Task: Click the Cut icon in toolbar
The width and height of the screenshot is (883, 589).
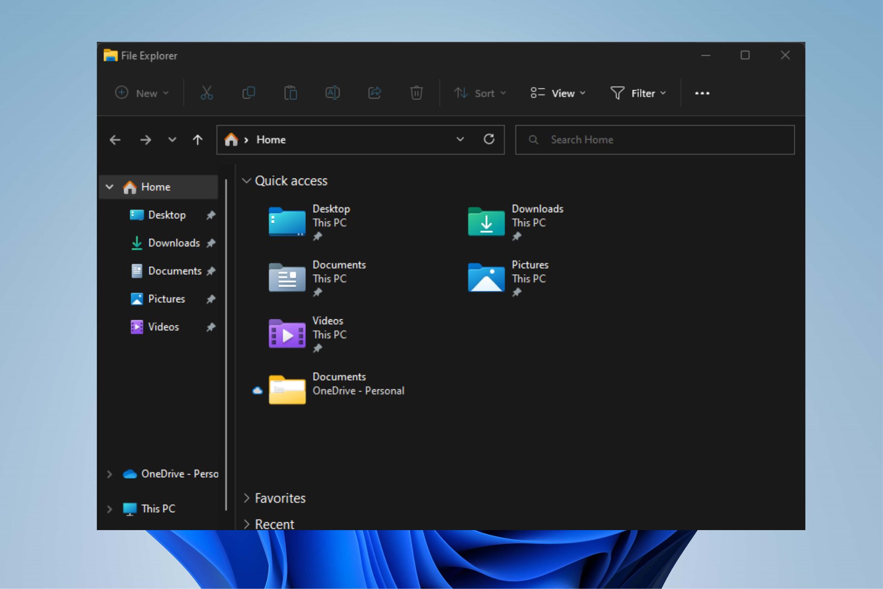Action: (206, 92)
